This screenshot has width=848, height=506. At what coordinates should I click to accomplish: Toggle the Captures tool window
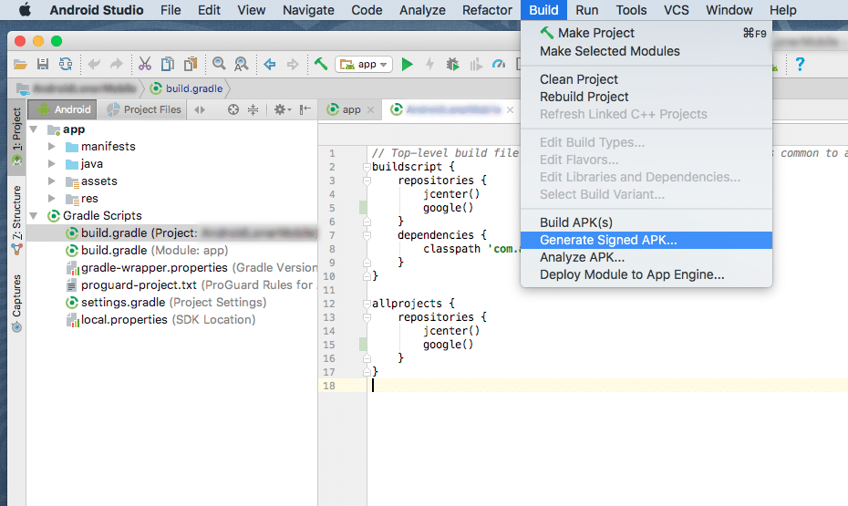(x=16, y=302)
